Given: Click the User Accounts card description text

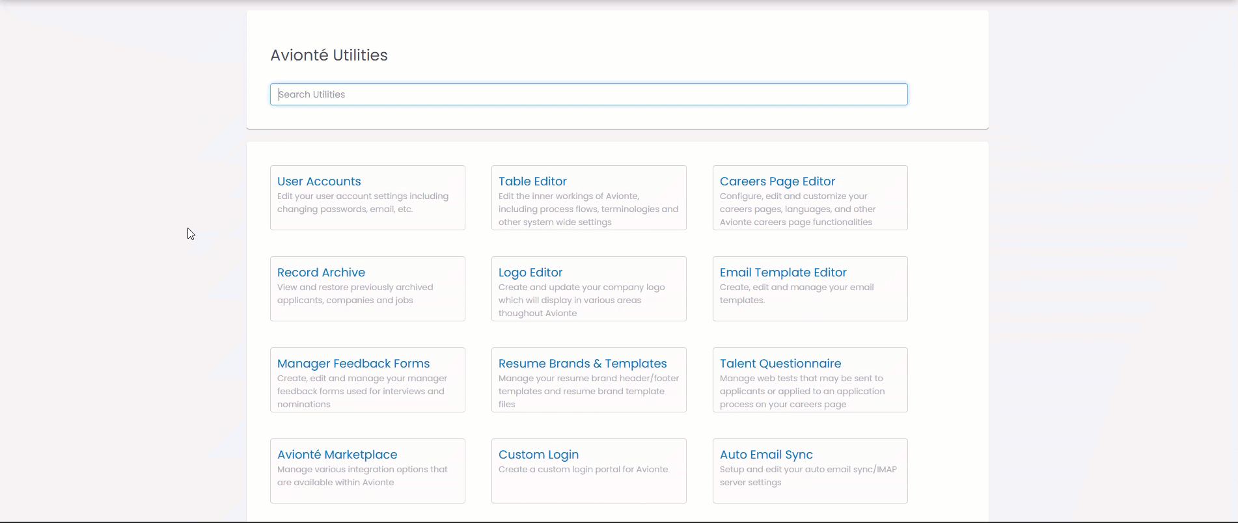Looking at the screenshot, I should tap(363, 203).
